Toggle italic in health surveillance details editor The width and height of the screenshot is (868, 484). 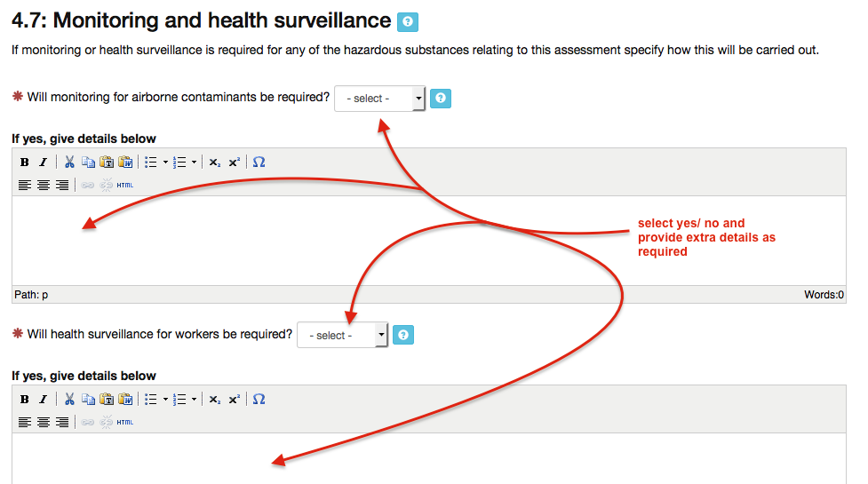click(43, 400)
